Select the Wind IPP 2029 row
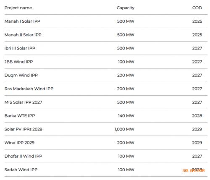 coord(106,143)
